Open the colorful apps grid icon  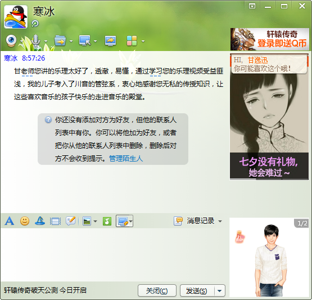pos(132,41)
